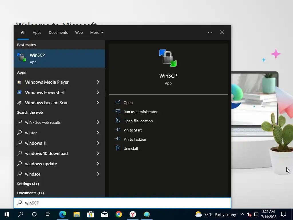Show Documents (1+) results
The width and height of the screenshot is (293, 220).
click(30, 193)
